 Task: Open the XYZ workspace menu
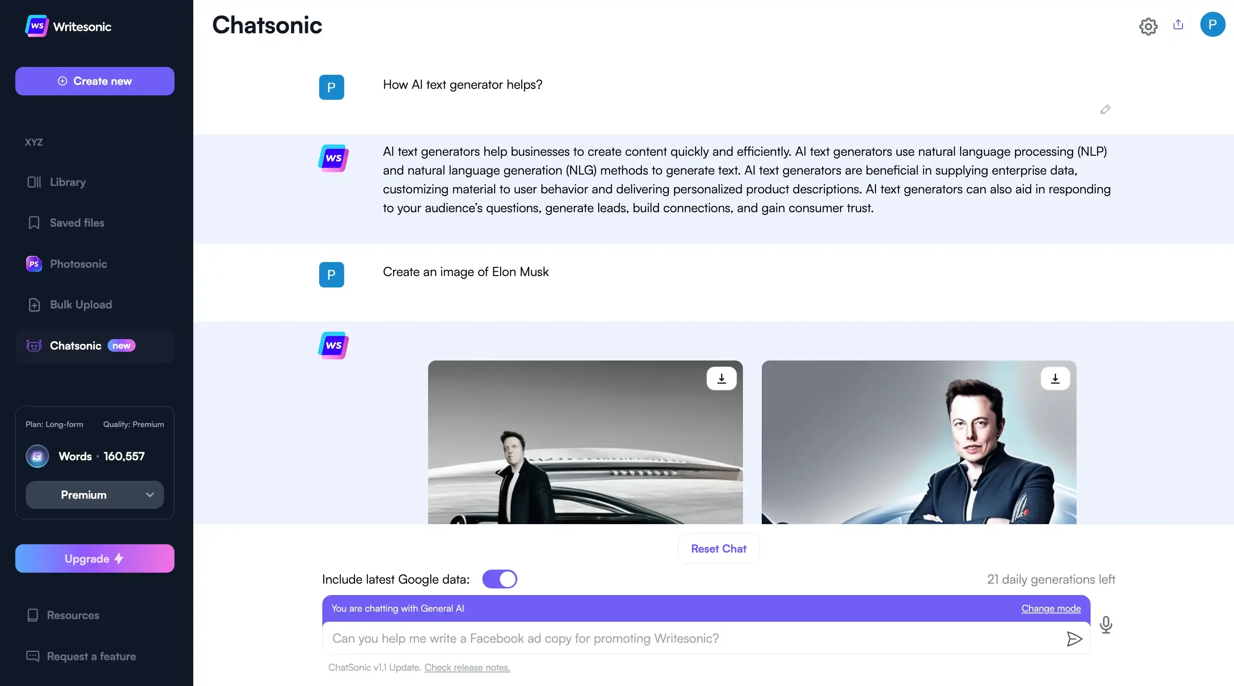34,142
